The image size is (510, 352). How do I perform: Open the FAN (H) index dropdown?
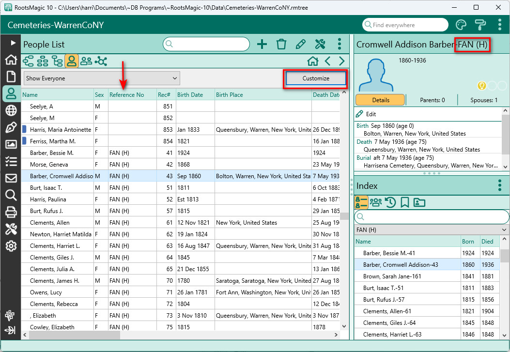(x=431, y=230)
